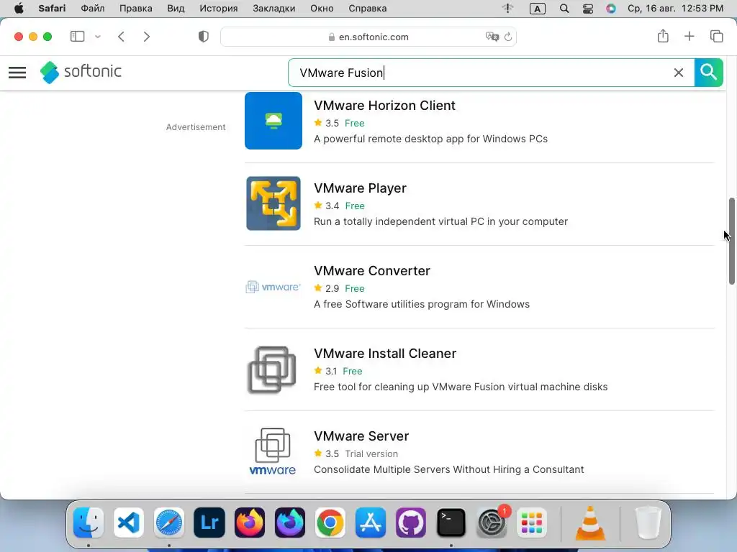
Task: Click the 'Trial version' label of VMware Server
Action: pos(371,454)
